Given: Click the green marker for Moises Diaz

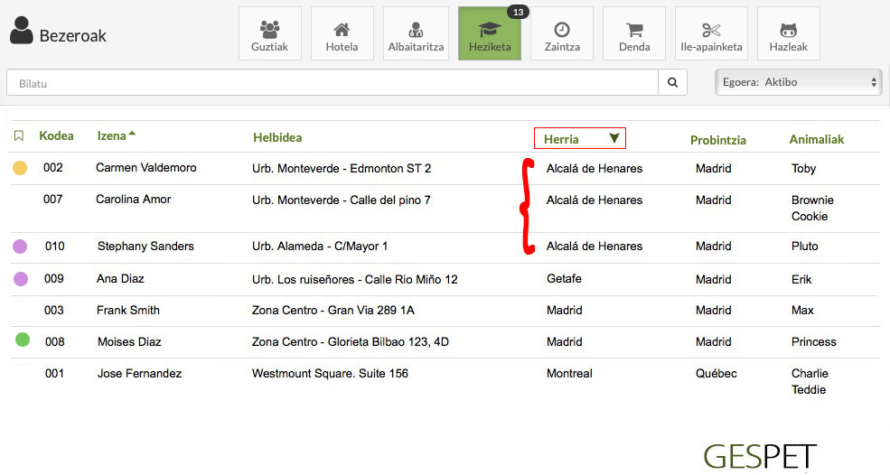Looking at the screenshot, I should (22, 340).
